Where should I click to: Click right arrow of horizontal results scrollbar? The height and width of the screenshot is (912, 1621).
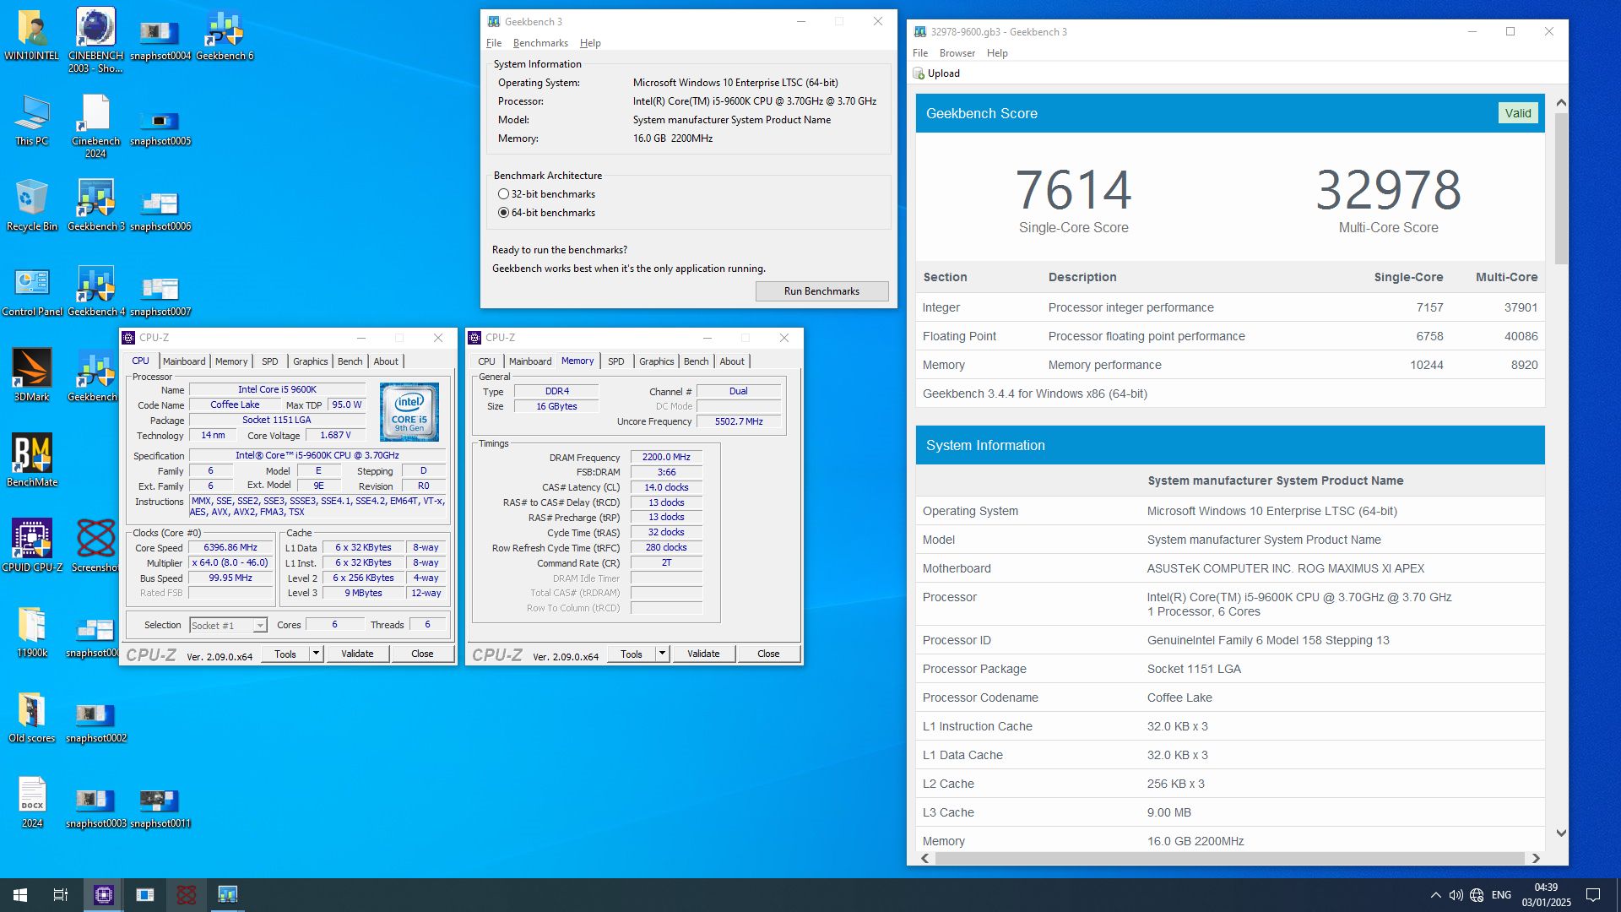(1536, 858)
